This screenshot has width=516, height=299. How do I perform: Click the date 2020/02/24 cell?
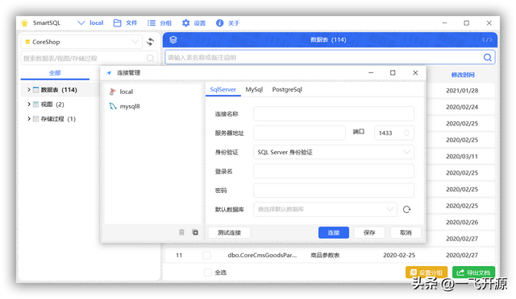tap(462, 107)
